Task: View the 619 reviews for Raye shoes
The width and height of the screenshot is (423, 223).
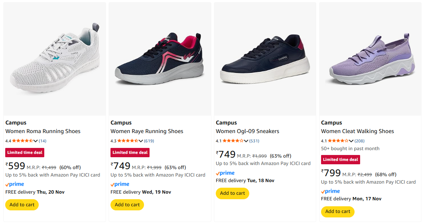Action: point(149,141)
